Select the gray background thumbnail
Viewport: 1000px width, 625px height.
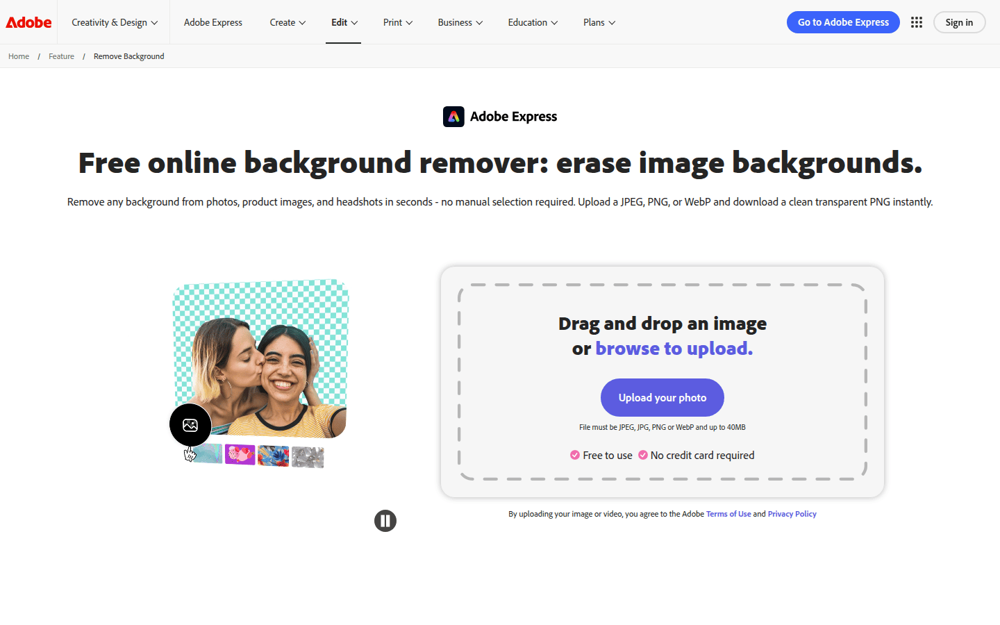point(308,457)
